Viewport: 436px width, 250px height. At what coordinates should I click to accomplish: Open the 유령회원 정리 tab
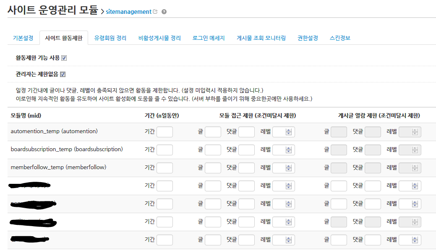click(x=110, y=37)
